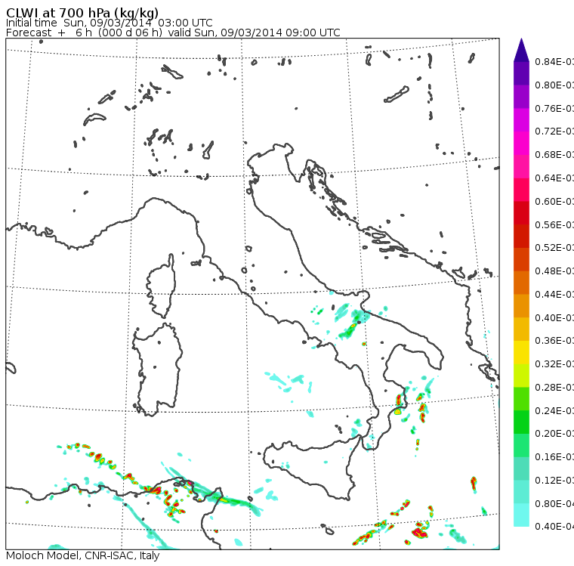
Task: Pick the dark red band between 0.52E-03 and 0.56E-03
Action: (x=521, y=237)
